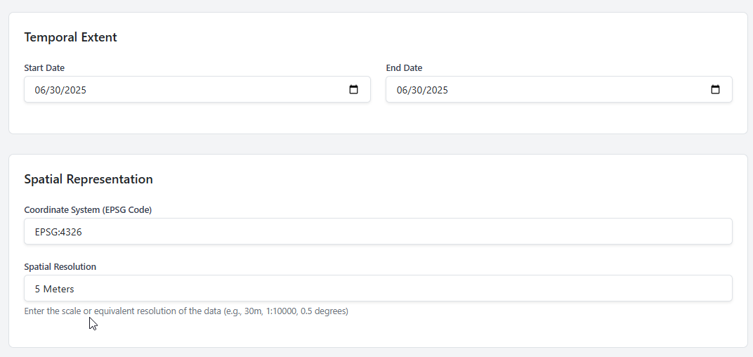Select the month in Start Date

(40, 90)
